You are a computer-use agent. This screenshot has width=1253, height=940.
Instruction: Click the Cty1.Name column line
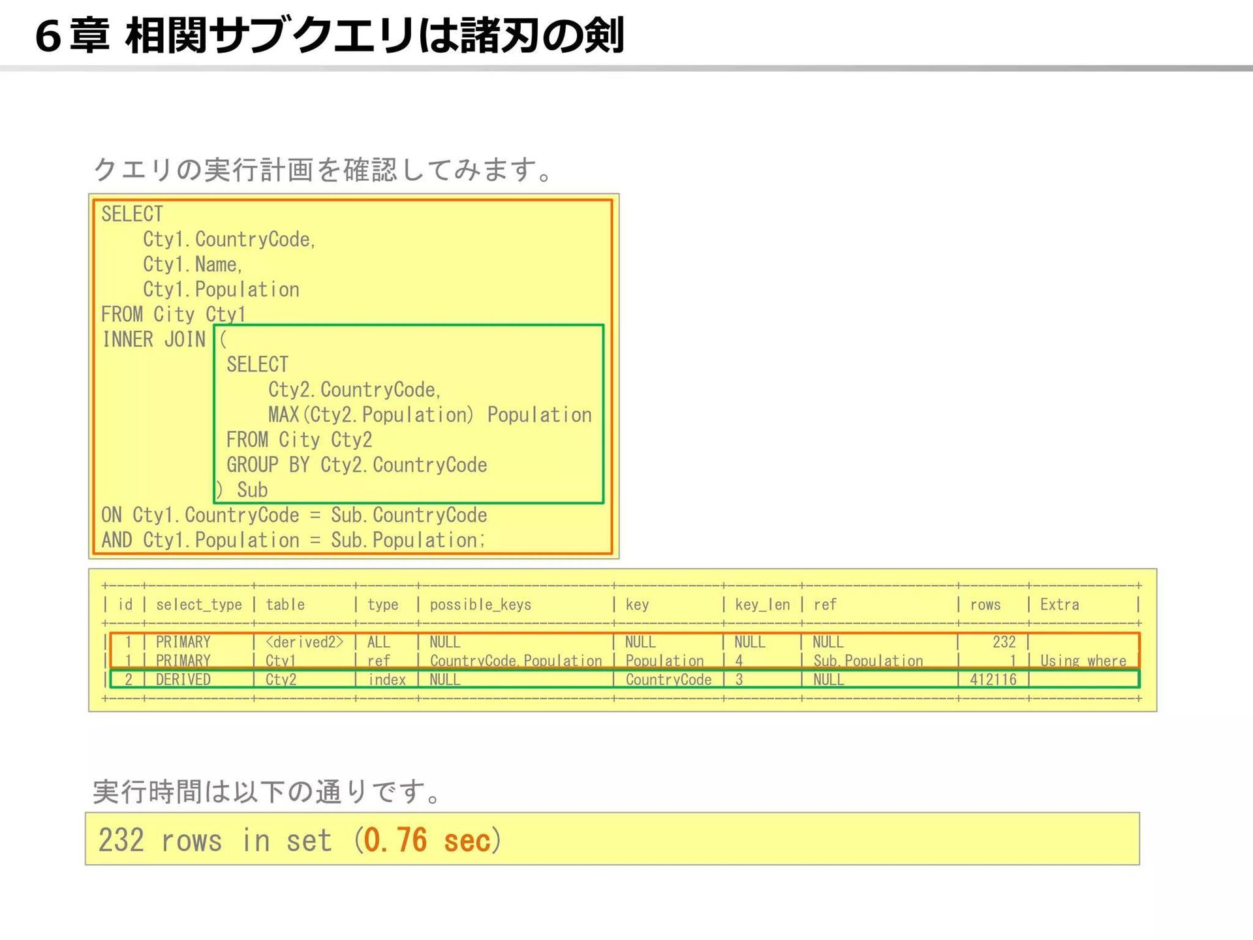193,264
